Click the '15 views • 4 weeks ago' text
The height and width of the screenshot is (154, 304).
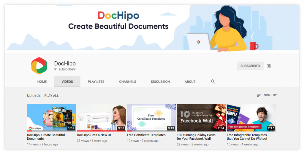click(243, 144)
